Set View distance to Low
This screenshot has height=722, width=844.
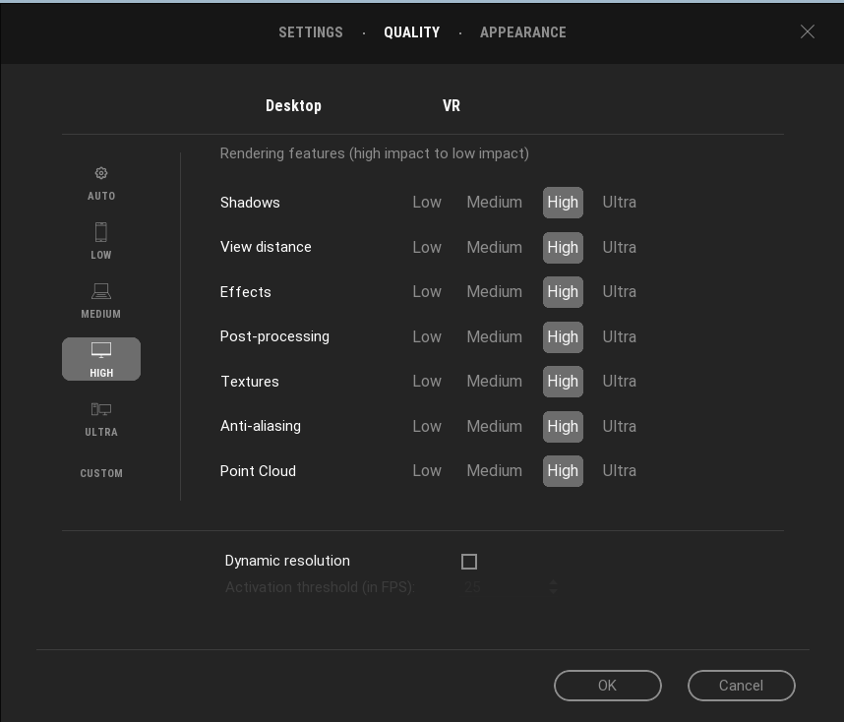tap(427, 247)
